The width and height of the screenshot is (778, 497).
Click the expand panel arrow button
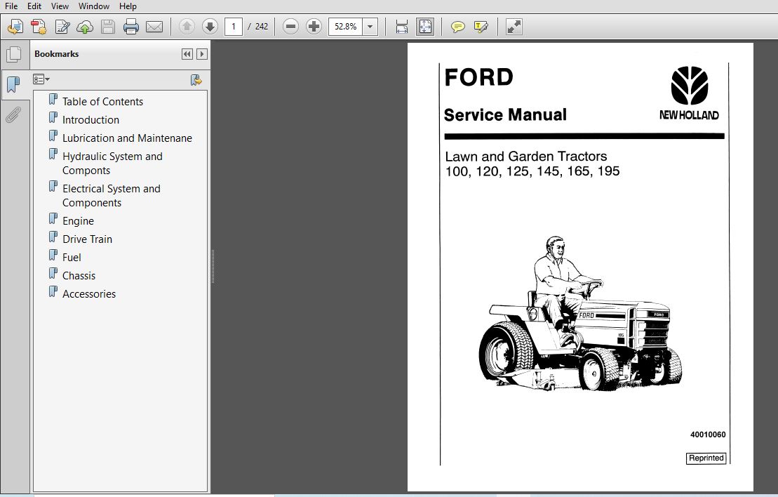202,54
